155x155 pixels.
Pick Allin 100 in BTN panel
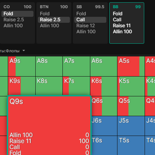coord(49,26)
